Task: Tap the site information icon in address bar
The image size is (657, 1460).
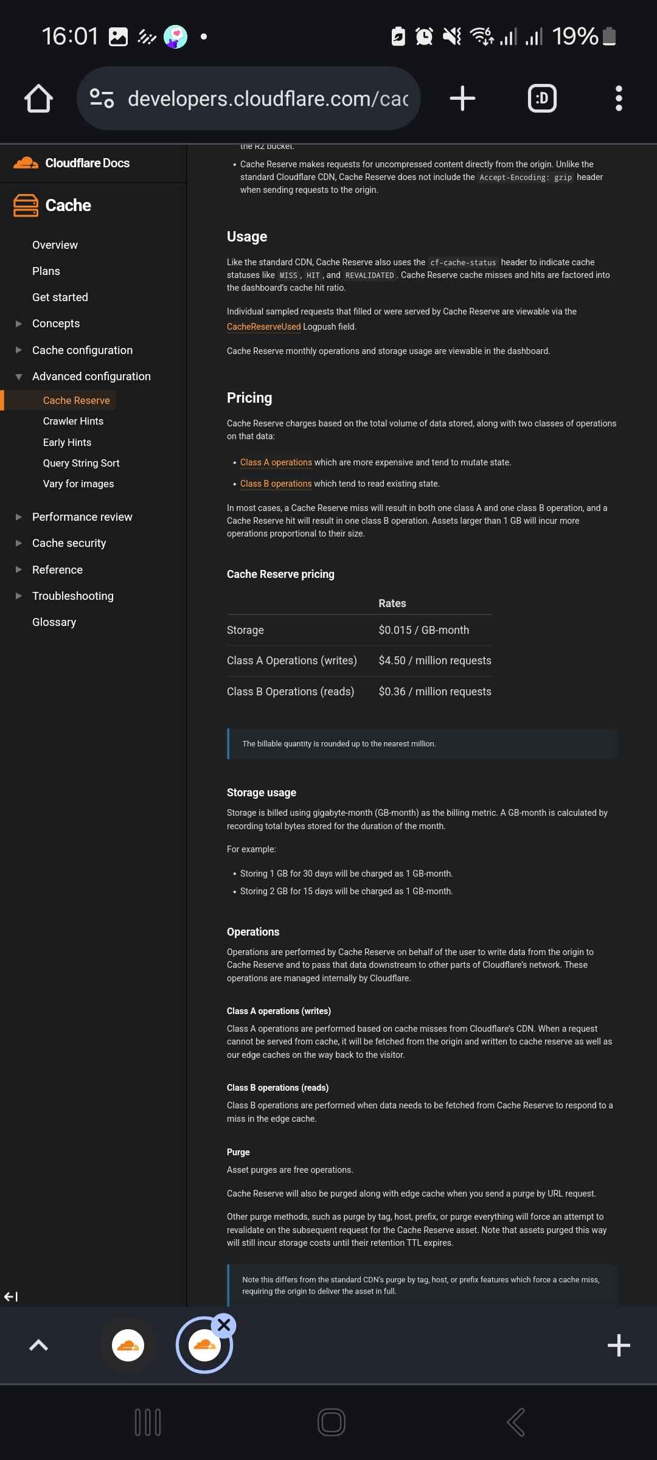Action: click(x=102, y=97)
